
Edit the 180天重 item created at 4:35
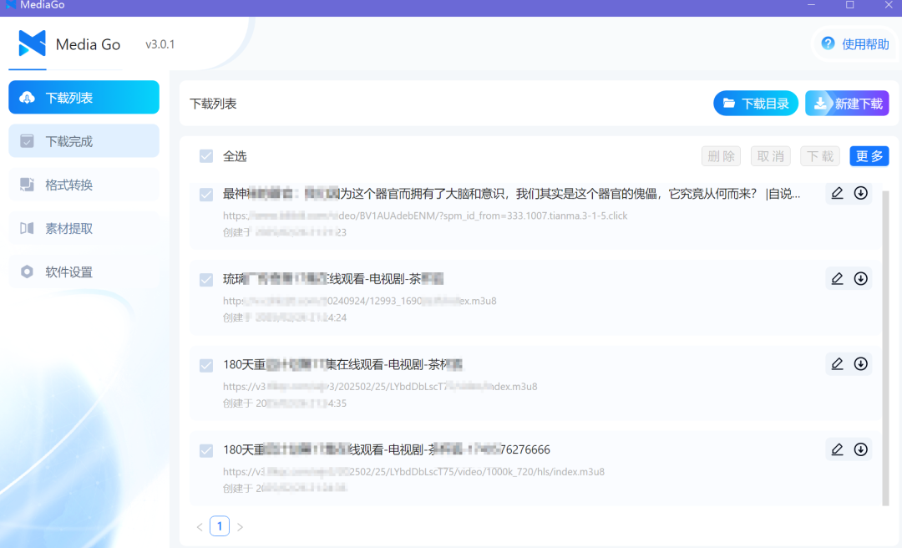tap(837, 363)
